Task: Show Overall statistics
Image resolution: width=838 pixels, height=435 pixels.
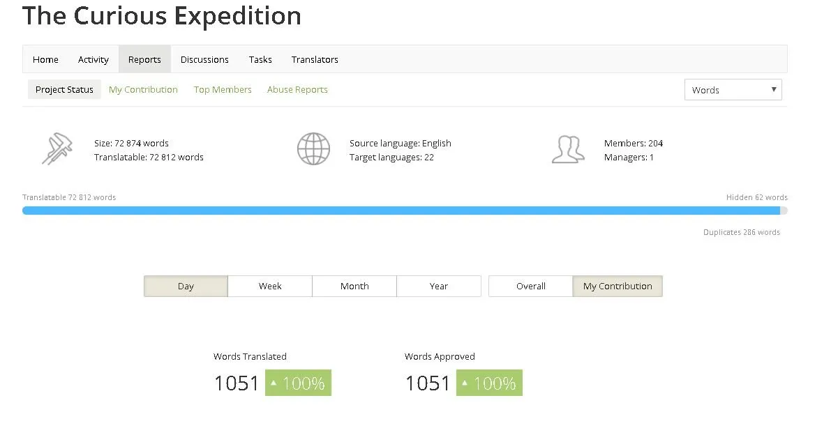Action: 530,286
